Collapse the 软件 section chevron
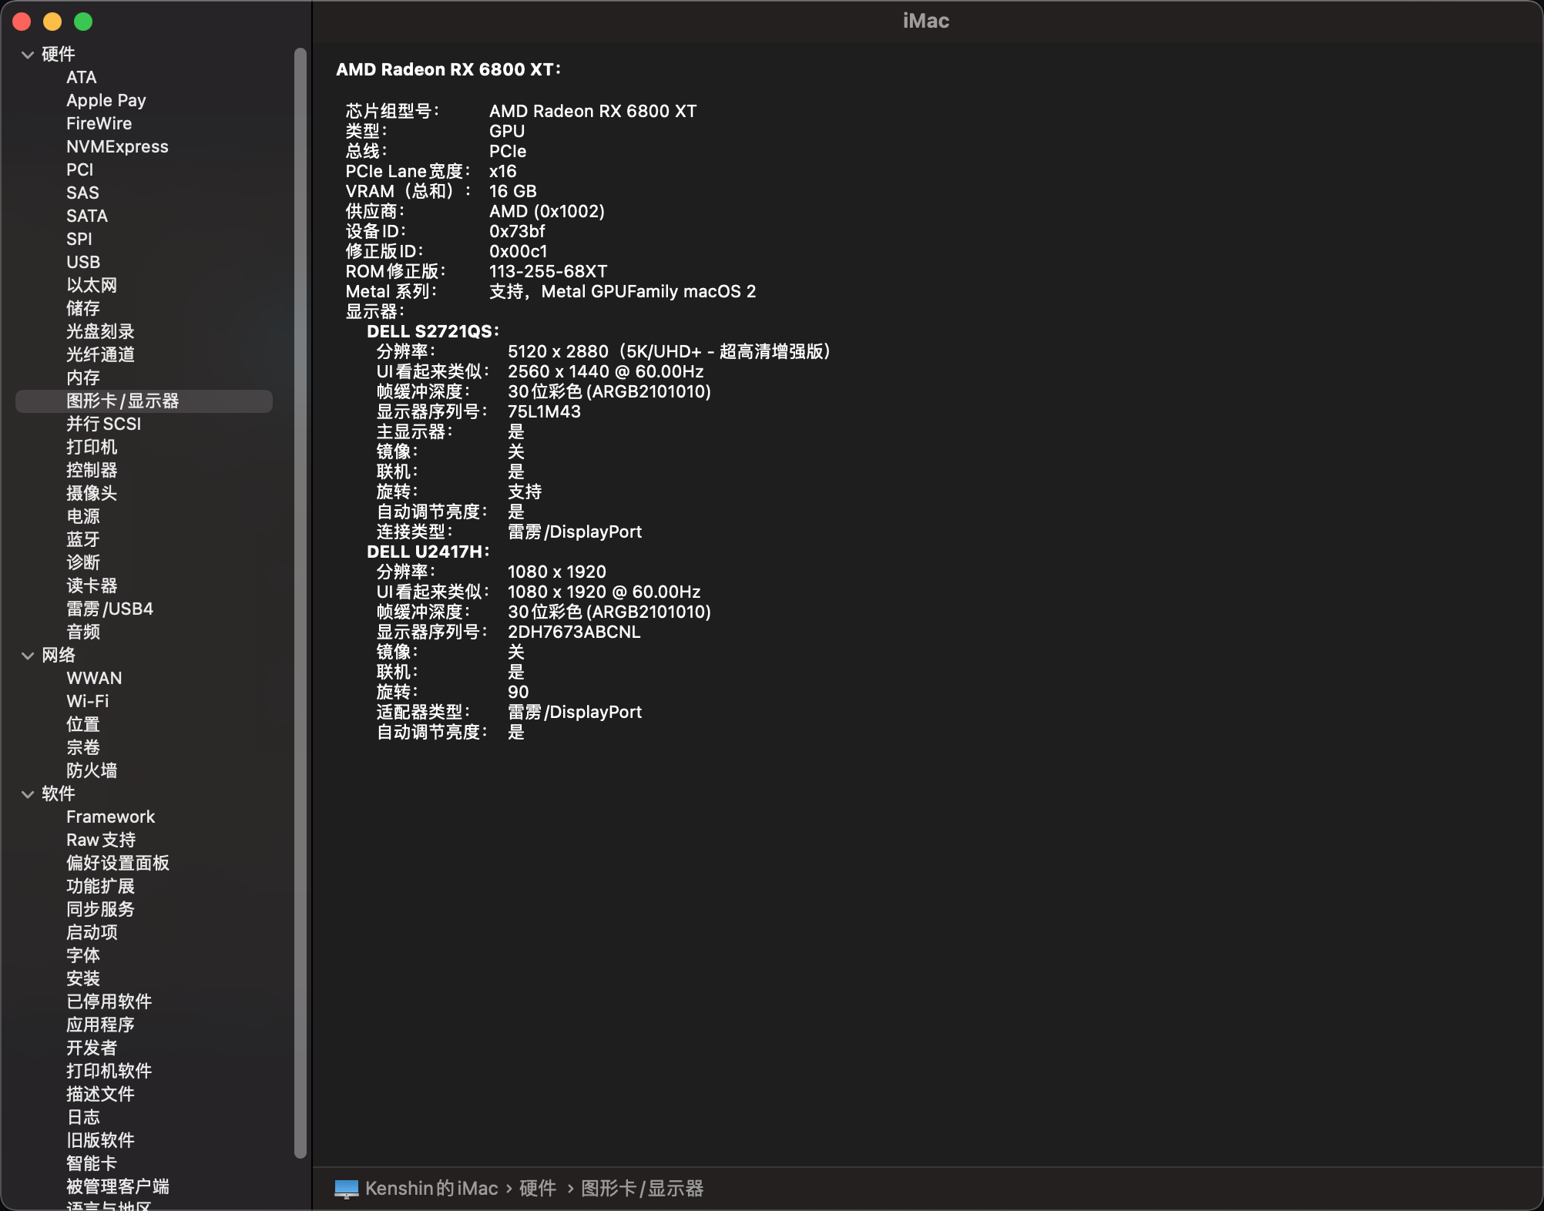Screen dimensions: 1544x1211 tap(28, 794)
